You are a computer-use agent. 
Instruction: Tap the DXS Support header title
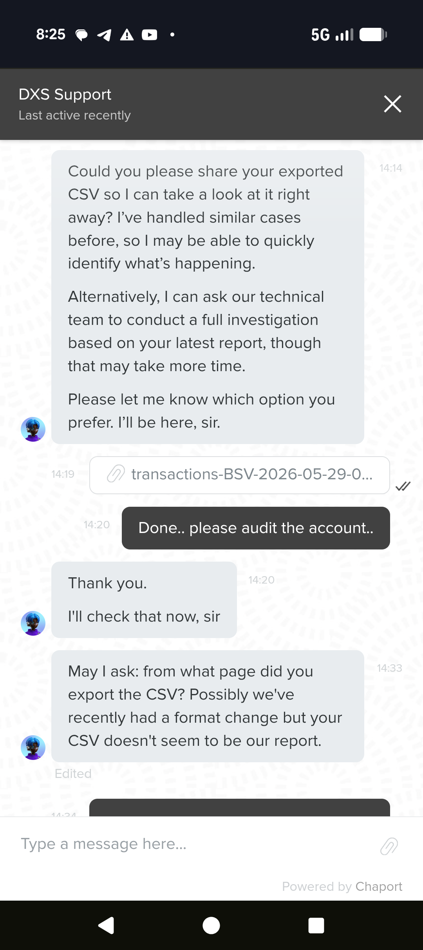click(x=65, y=94)
